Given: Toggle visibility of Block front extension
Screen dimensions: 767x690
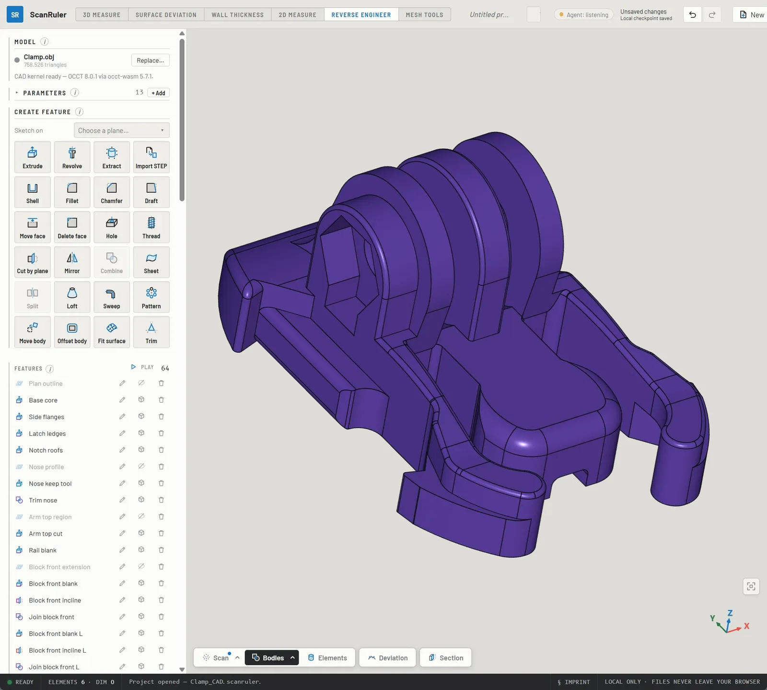Looking at the screenshot, I should [141, 567].
